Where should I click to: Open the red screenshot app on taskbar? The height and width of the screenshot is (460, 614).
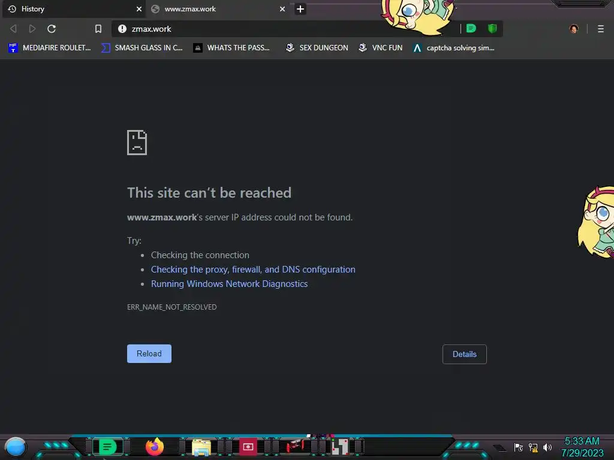(248, 447)
